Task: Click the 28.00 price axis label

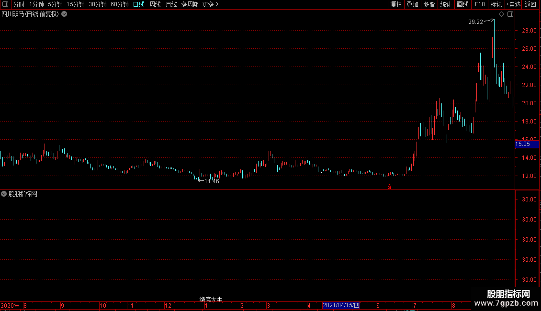Action: [529, 31]
